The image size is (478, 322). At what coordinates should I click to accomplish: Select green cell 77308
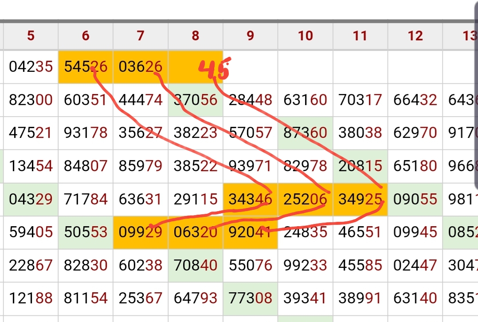click(x=251, y=298)
